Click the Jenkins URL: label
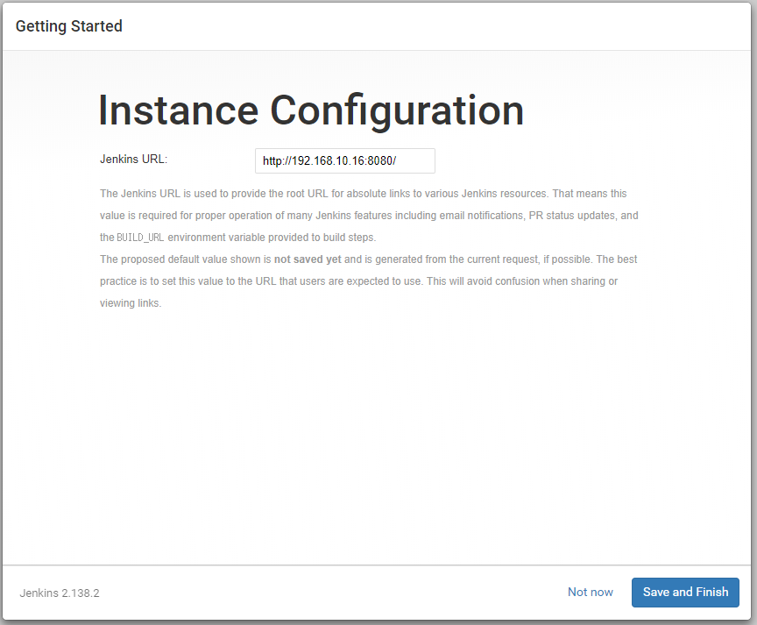 coord(134,159)
